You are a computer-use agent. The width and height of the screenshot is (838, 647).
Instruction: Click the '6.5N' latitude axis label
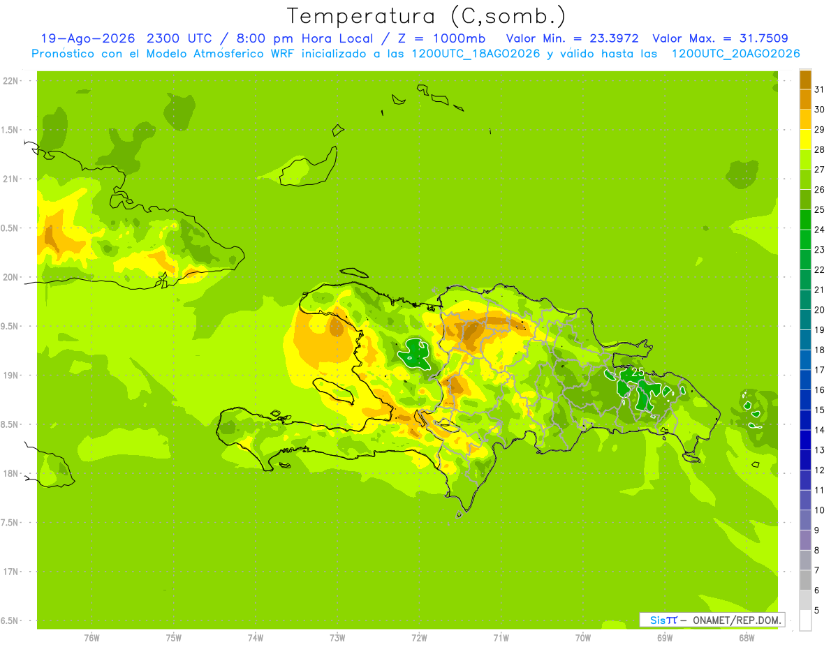coord(9,621)
